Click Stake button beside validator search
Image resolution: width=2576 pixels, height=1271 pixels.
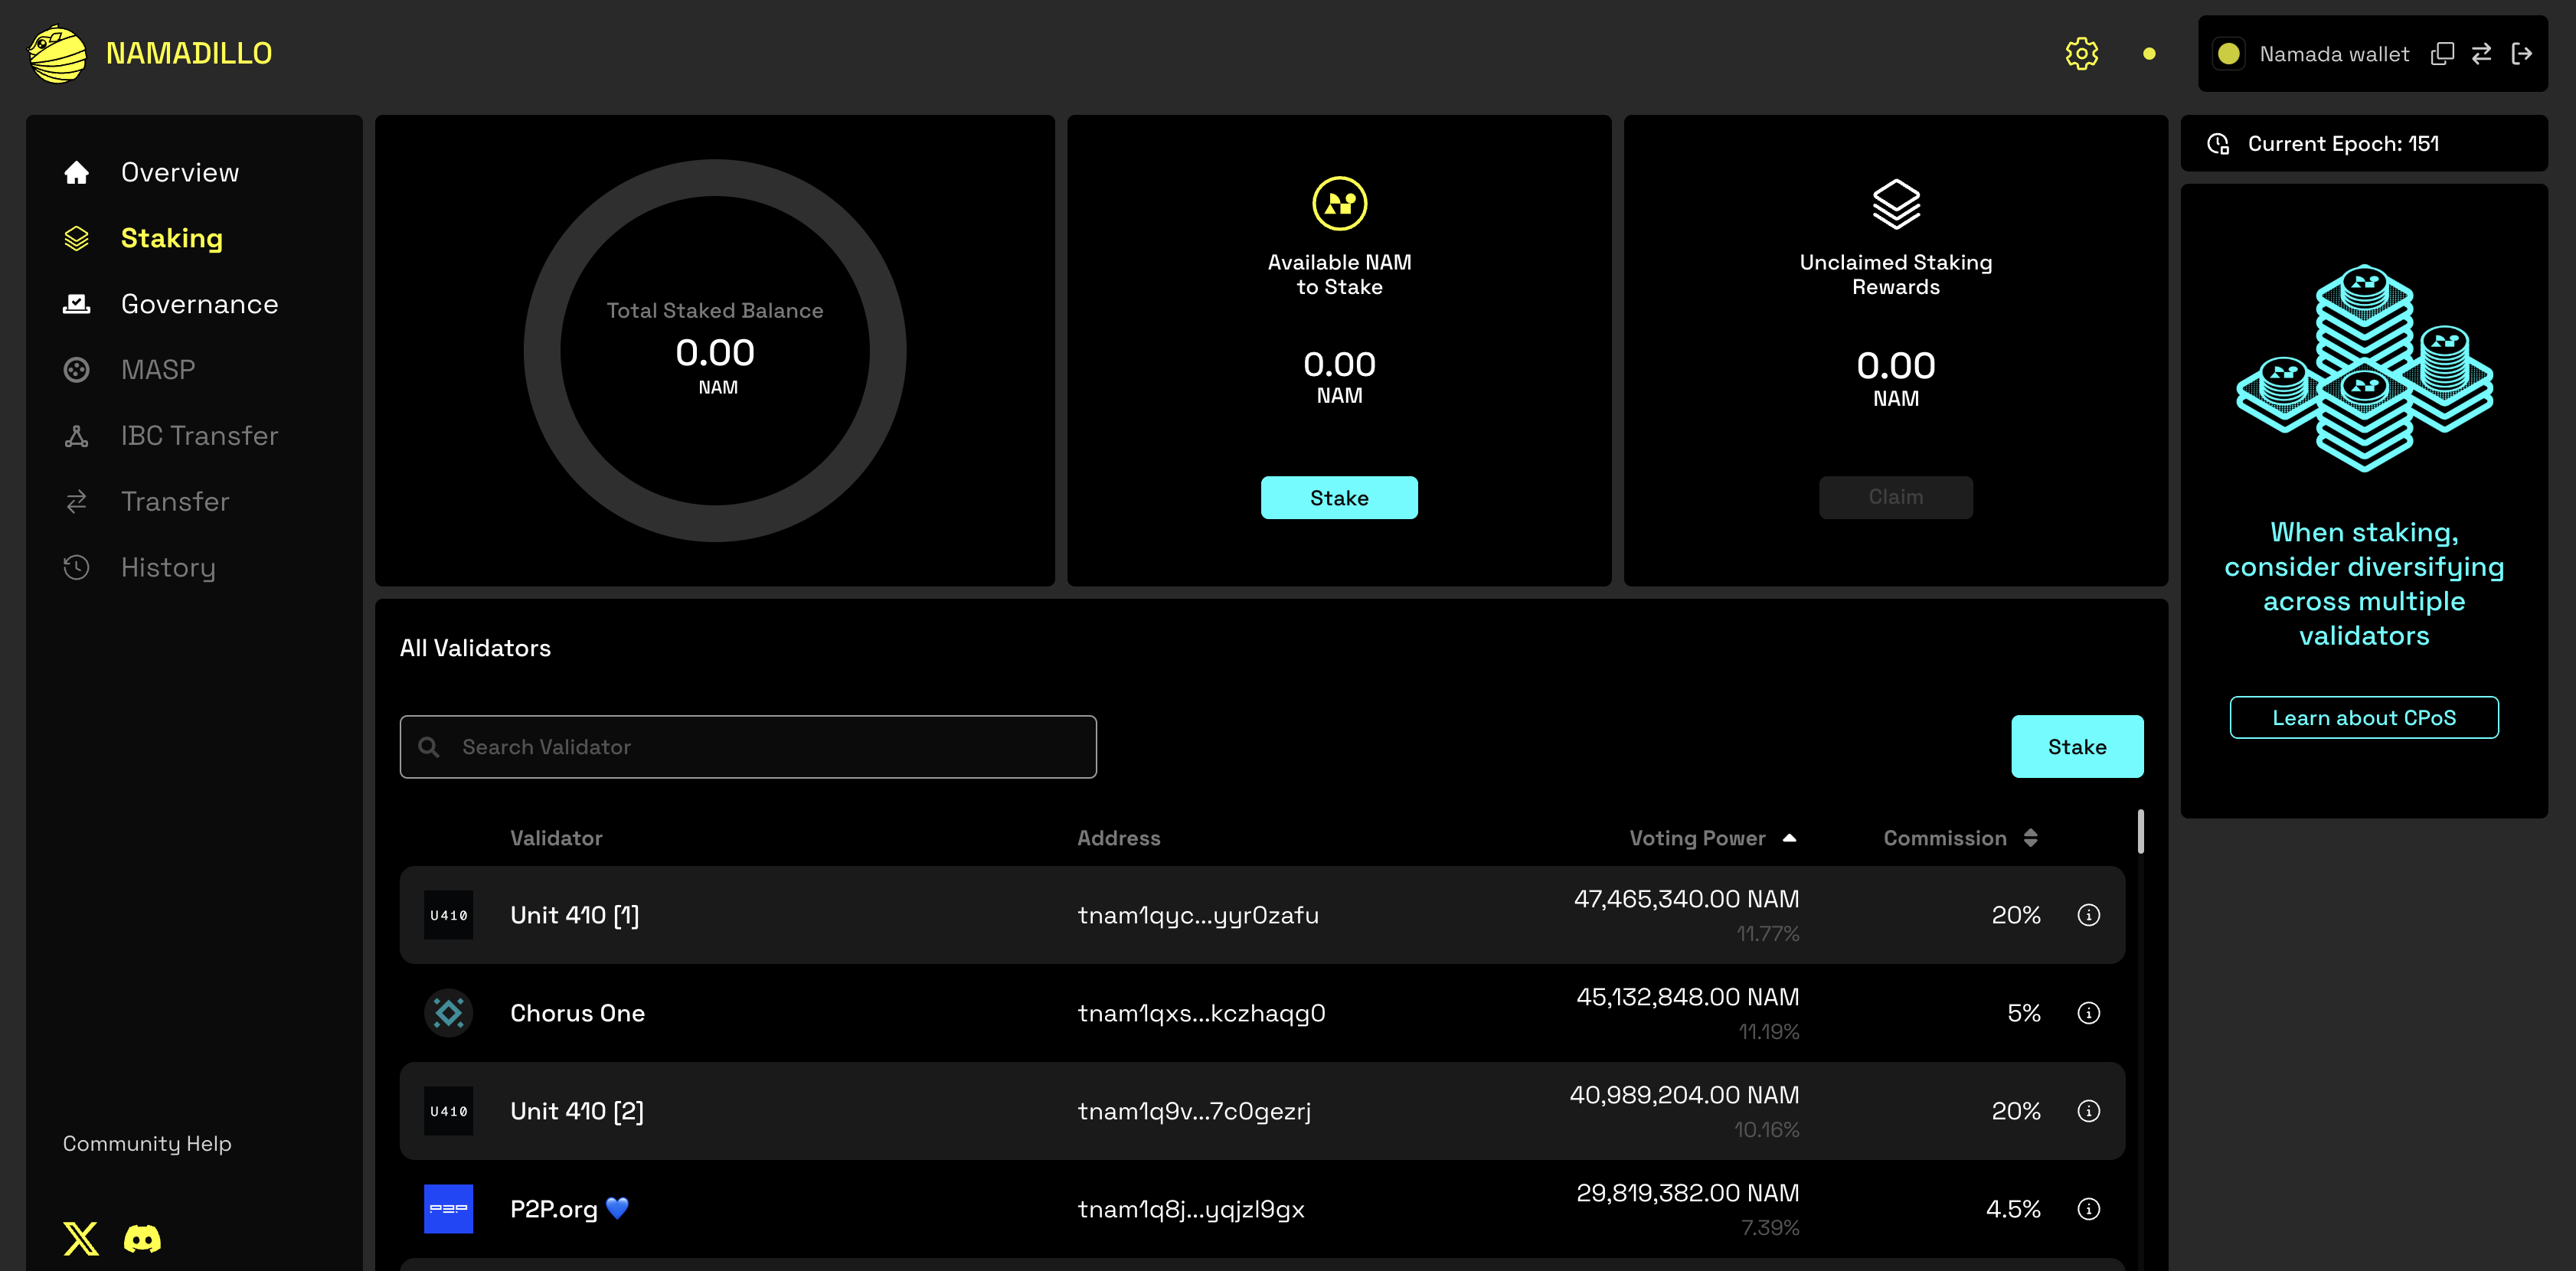[2076, 747]
